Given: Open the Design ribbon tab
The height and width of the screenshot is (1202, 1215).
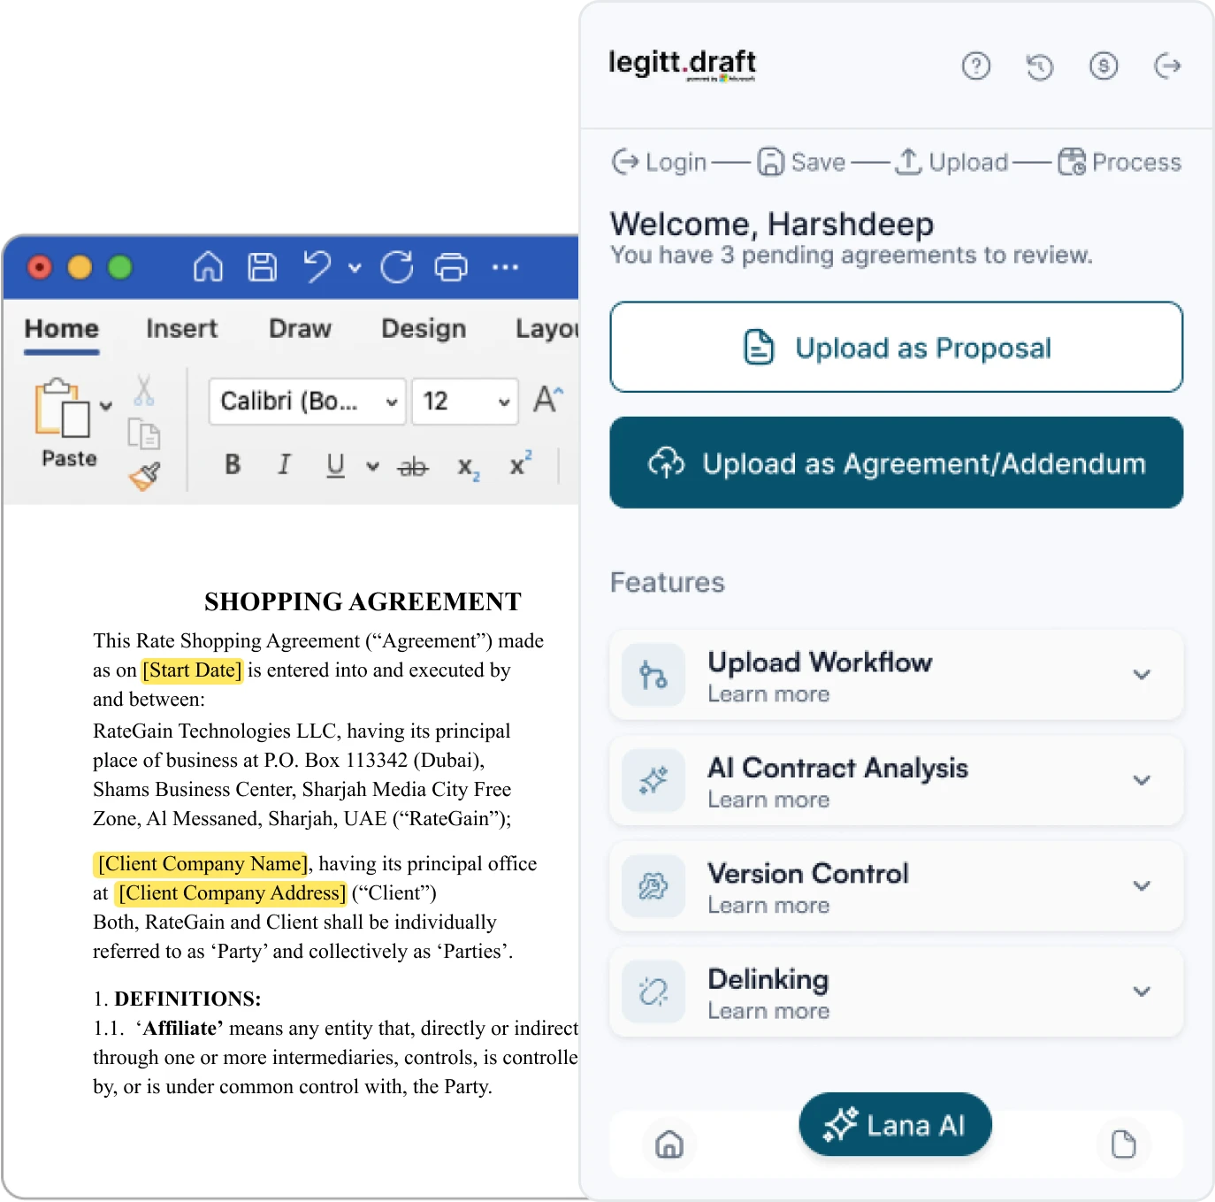Looking at the screenshot, I should tap(423, 329).
